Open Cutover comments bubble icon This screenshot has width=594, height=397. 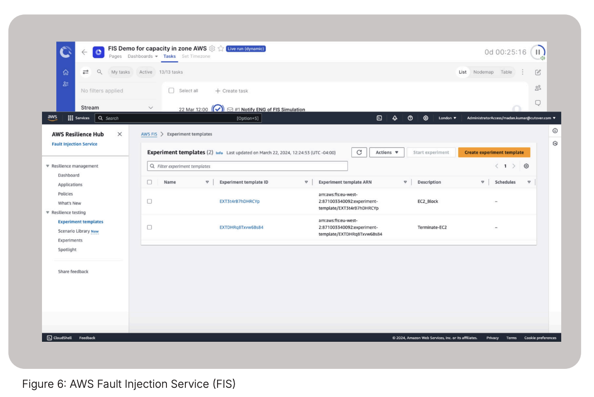tap(538, 103)
